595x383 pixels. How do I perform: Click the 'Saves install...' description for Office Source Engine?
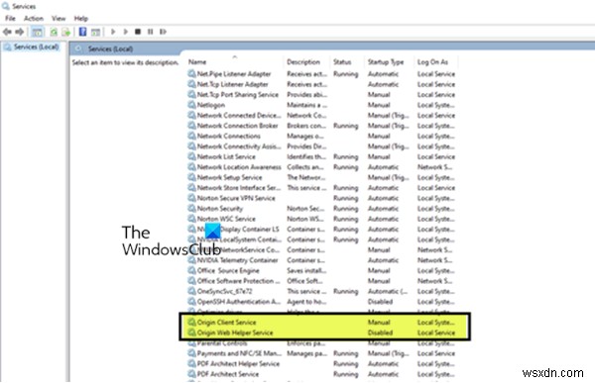point(306,270)
